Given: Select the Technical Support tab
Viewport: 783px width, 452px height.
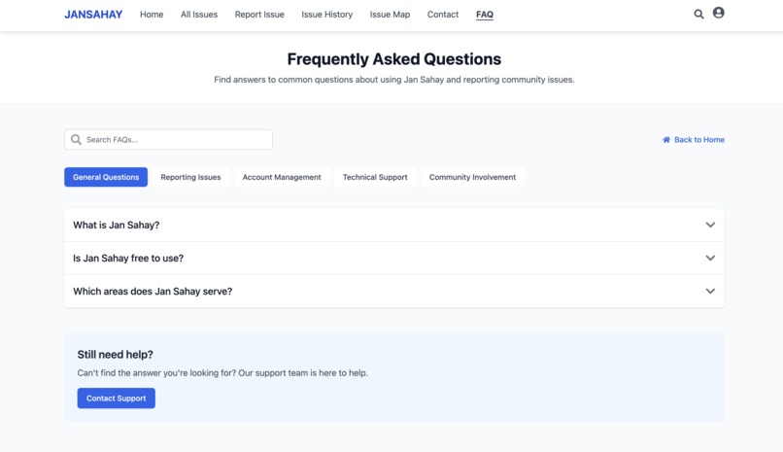Looking at the screenshot, I should click(375, 177).
